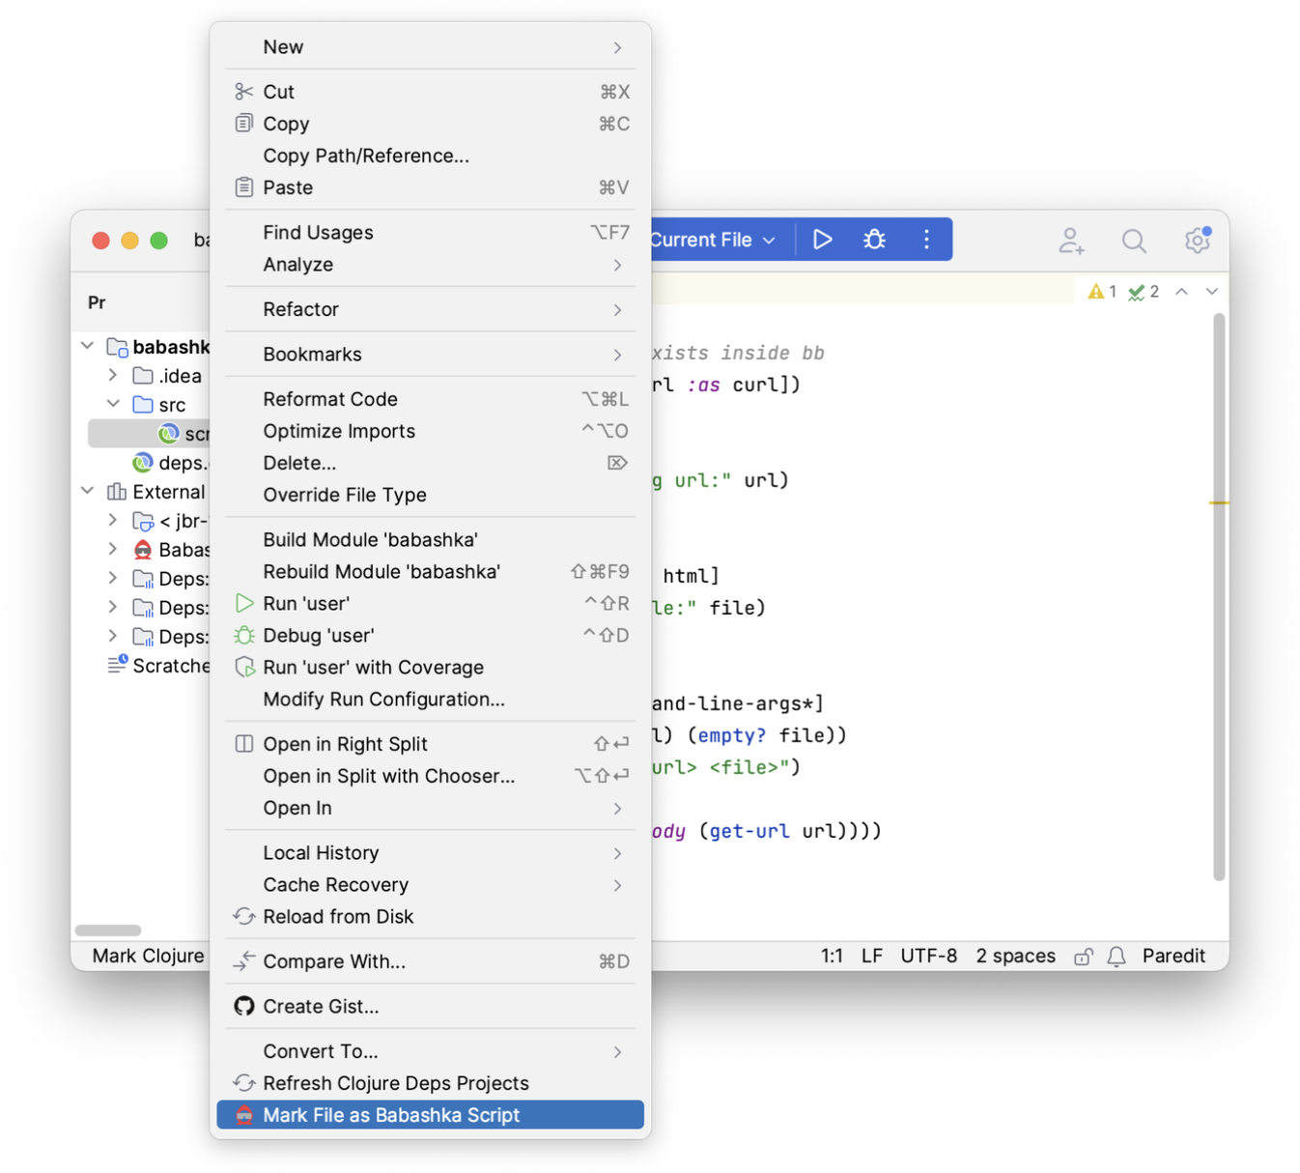Select Run 'user' with green play icon
The width and height of the screenshot is (1300, 1173).
(430, 603)
